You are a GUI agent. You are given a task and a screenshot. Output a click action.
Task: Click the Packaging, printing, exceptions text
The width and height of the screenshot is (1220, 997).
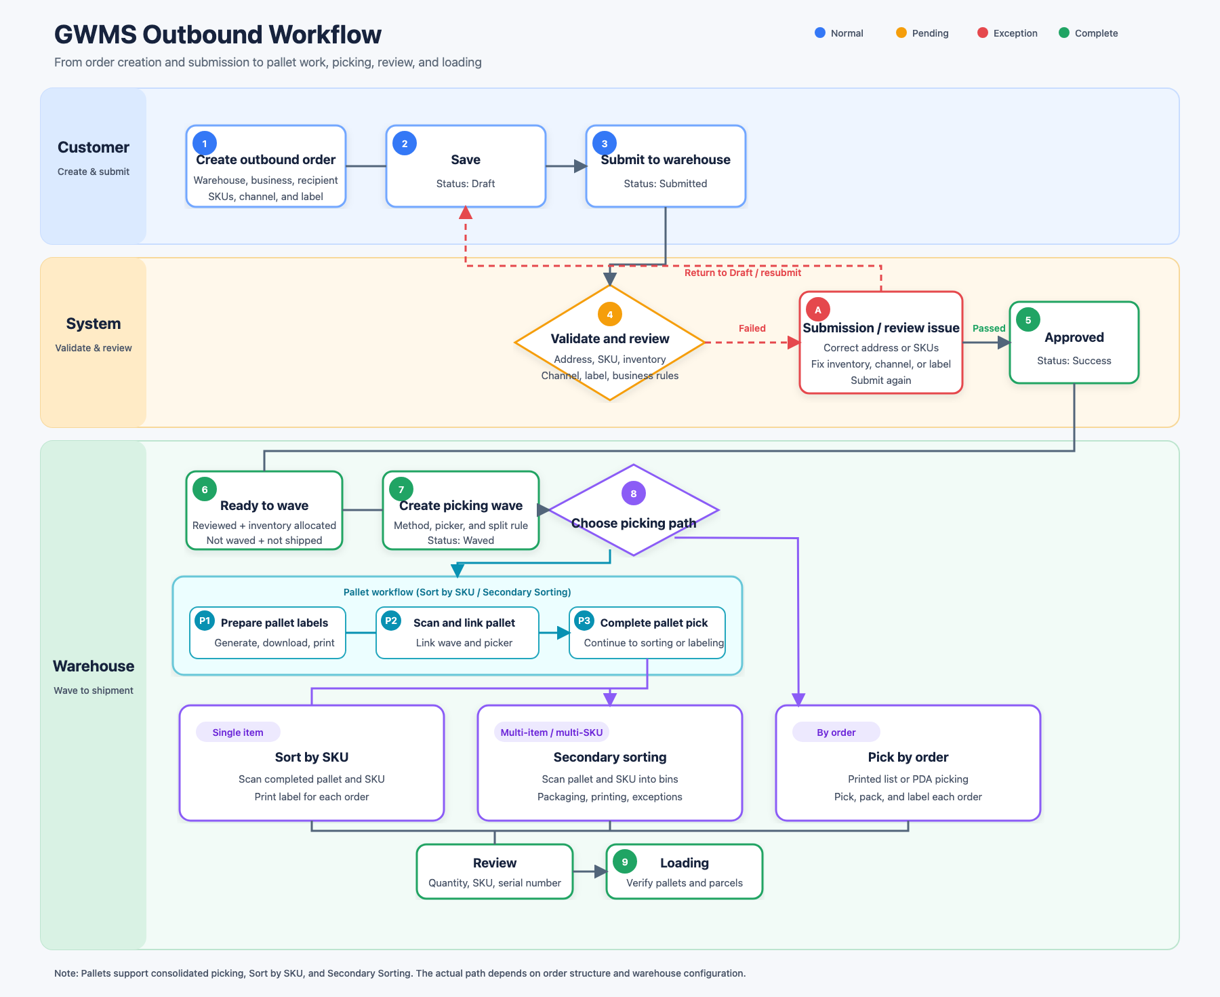(x=610, y=797)
